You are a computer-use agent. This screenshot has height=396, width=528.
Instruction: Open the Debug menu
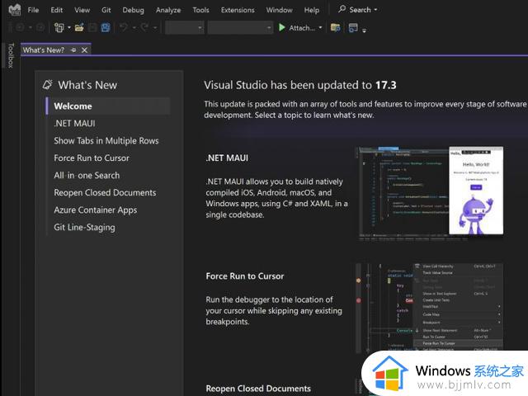[133, 10]
